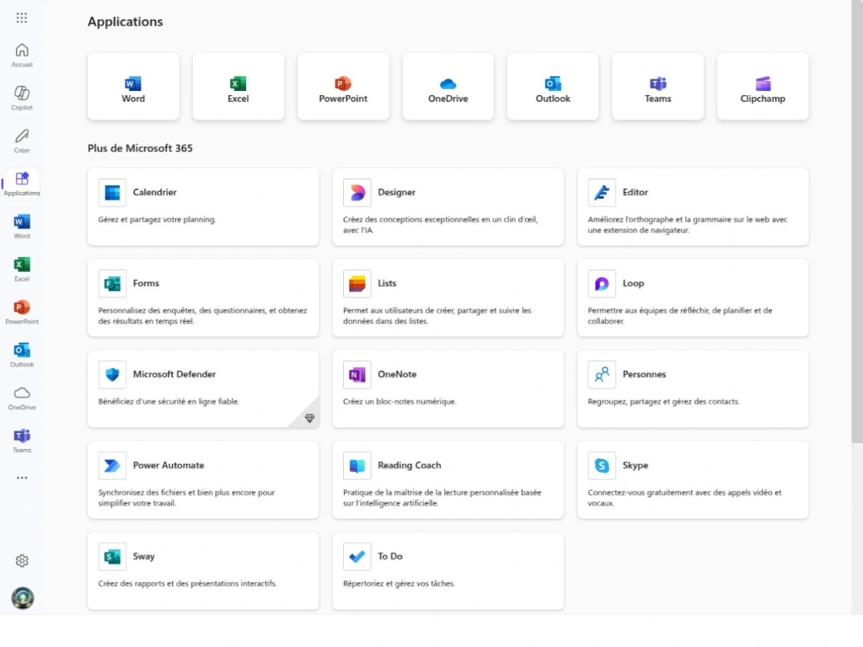Open the To Do app card
The height and width of the screenshot is (647, 863).
click(x=448, y=570)
